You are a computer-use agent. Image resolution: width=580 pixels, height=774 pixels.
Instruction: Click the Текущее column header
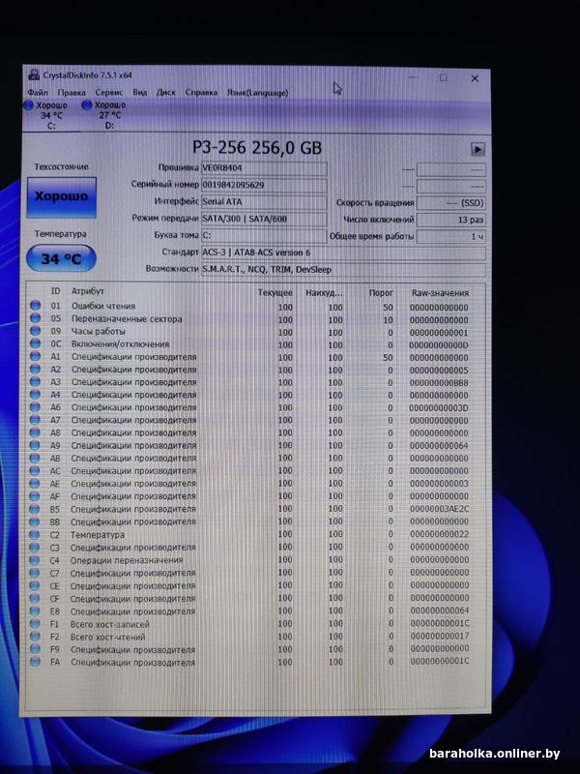(x=275, y=293)
